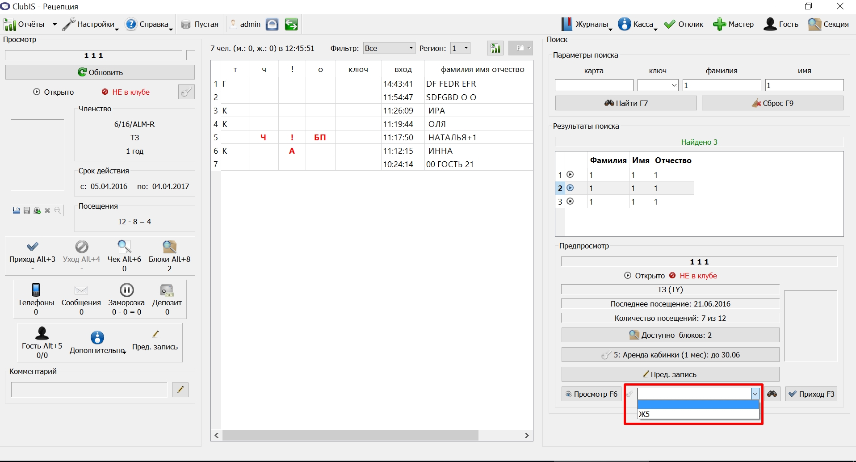Open the Регион dropdown
The height and width of the screenshot is (462, 856).
460,48
